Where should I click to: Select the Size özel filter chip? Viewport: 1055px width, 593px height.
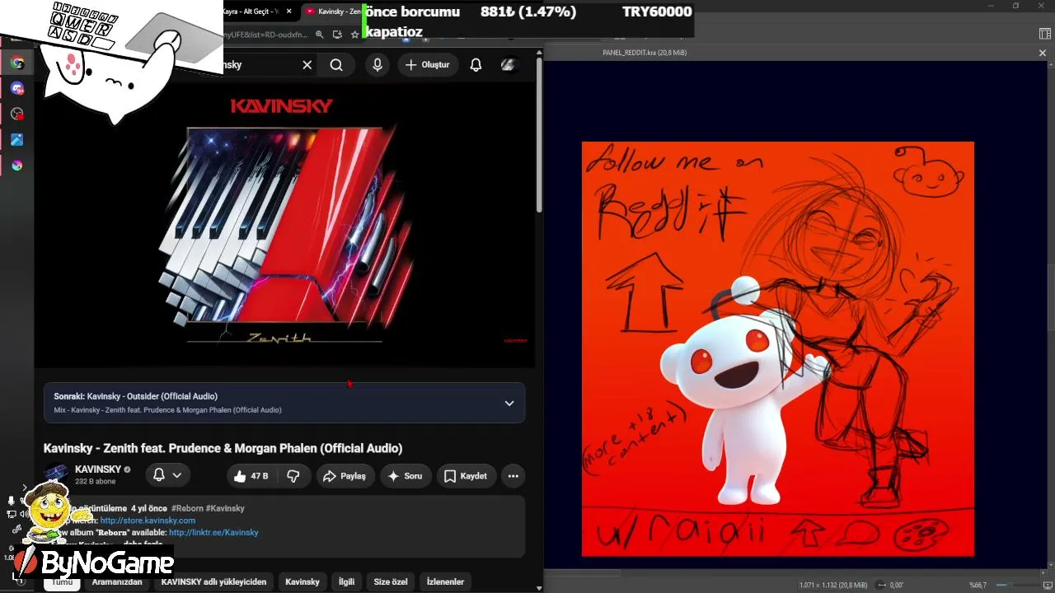(x=391, y=581)
